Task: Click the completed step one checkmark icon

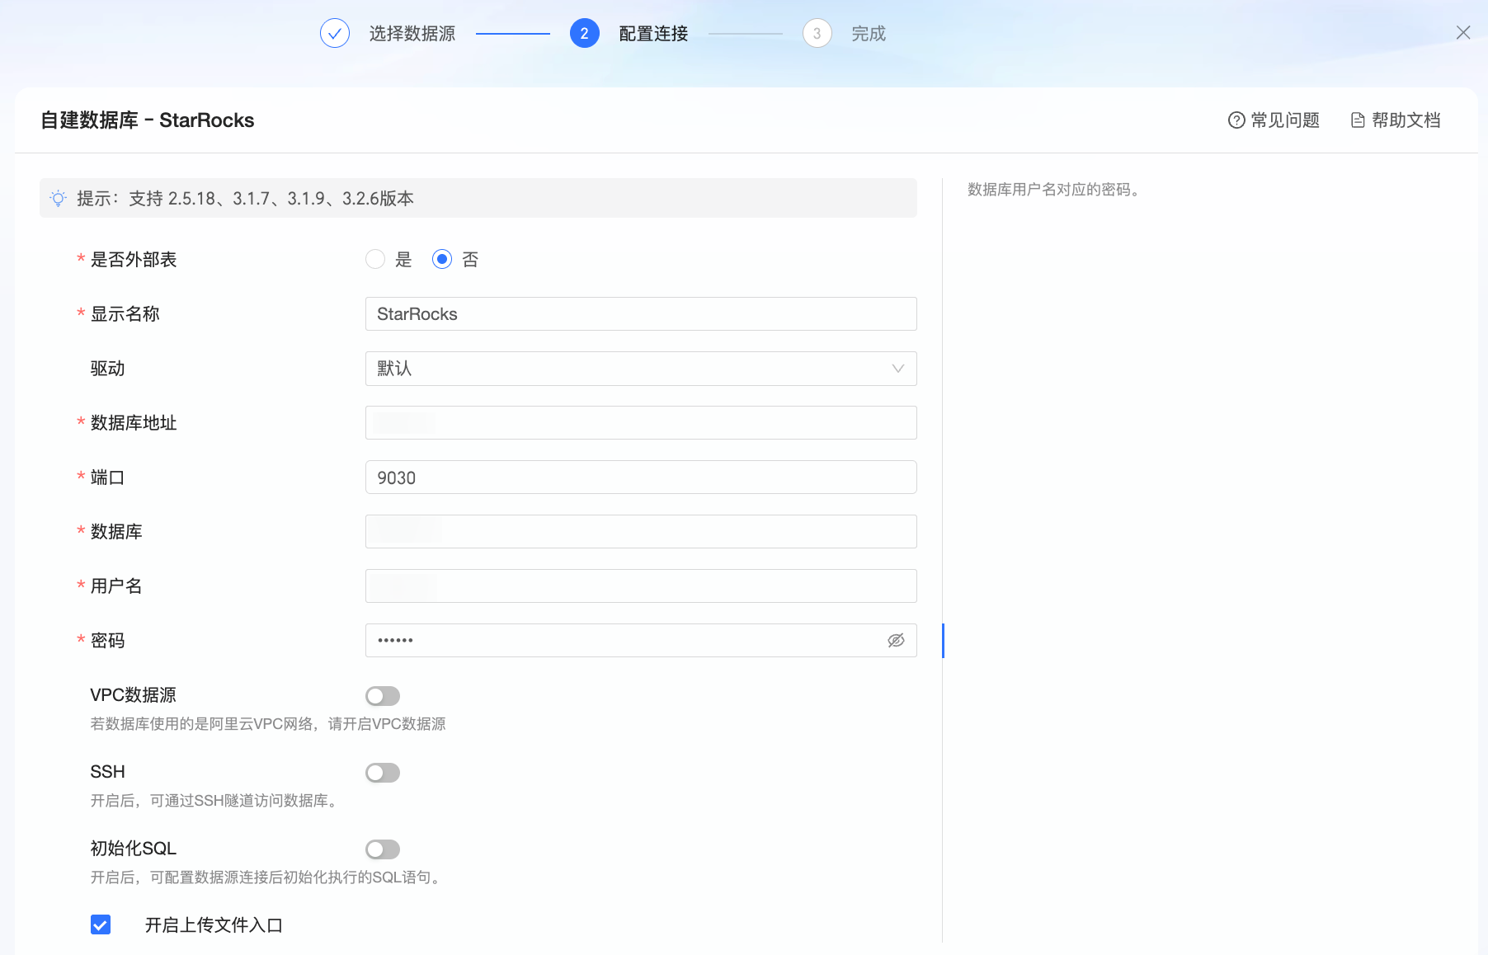Action: click(335, 33)
